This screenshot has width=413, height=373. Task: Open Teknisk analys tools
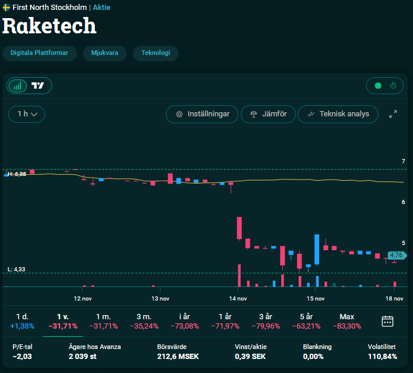338,114
